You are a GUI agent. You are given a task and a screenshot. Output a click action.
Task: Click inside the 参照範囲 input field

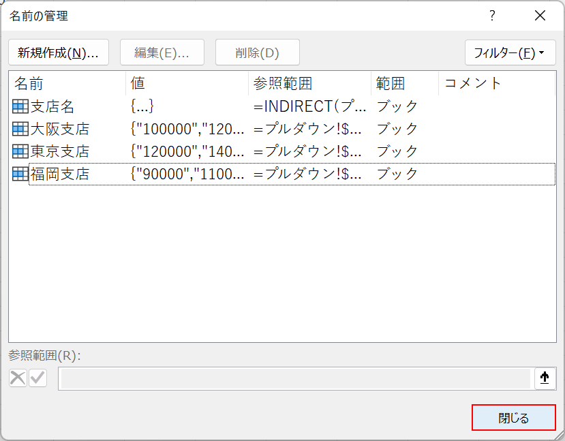[294, 378]
